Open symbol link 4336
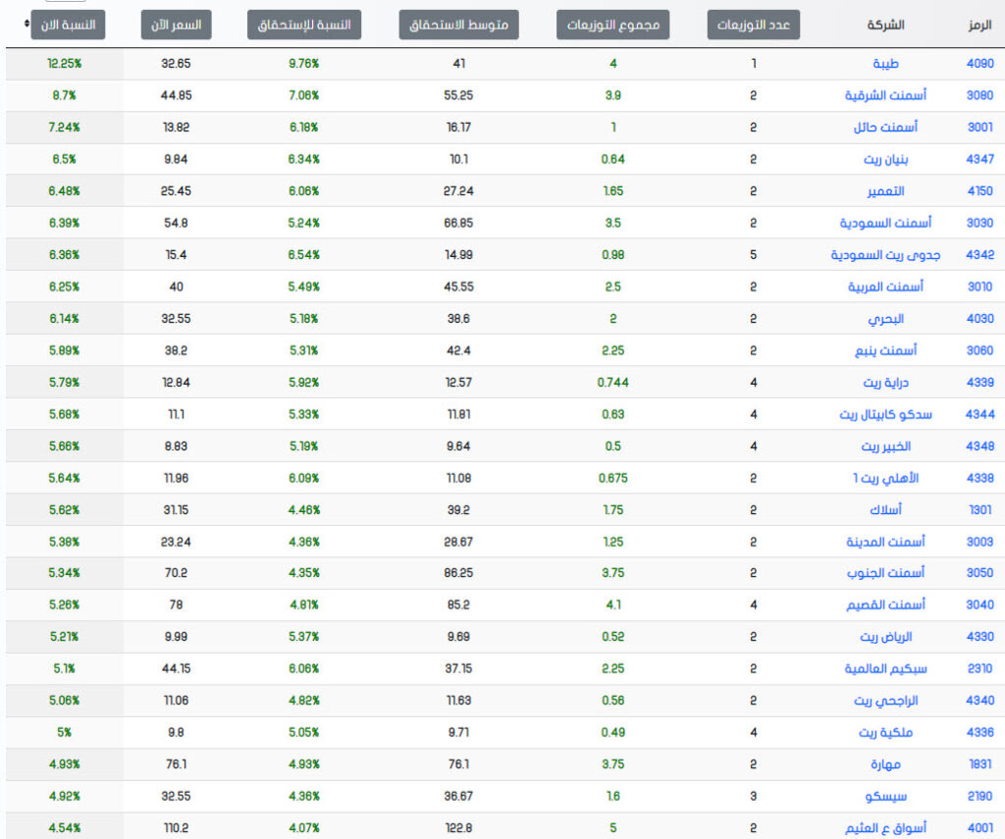Image resolution: width=1005 pixels, height=839 pixels. point(980,733)
